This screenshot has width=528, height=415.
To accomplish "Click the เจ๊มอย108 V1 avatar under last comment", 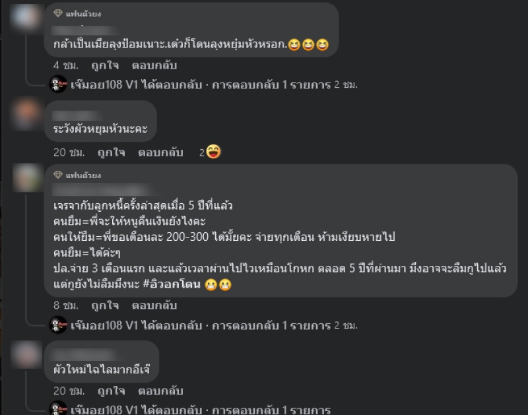I will tap(58, 408).
